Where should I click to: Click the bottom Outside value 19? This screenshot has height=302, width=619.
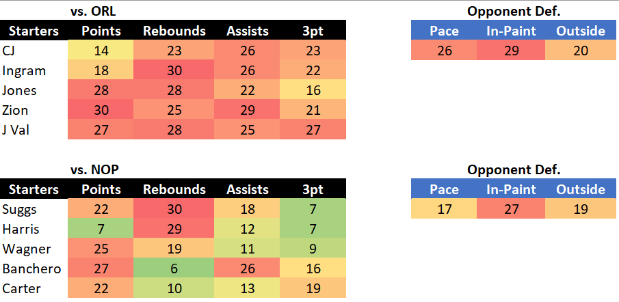coord(580,208)
